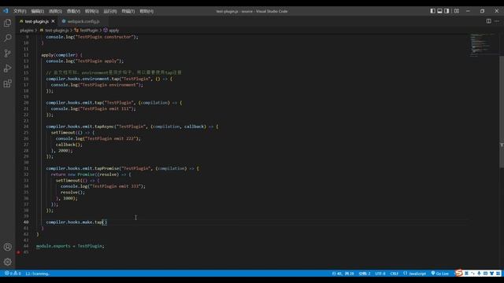This screenshot has width=504, height=283.
Task: Click the "TestPlugin emit 333" console.log line
Action: [103, 186]
